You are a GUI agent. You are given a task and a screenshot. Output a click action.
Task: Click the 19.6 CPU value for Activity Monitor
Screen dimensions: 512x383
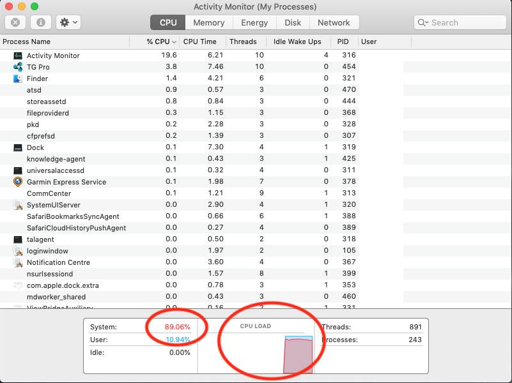[x=169, y=55]
